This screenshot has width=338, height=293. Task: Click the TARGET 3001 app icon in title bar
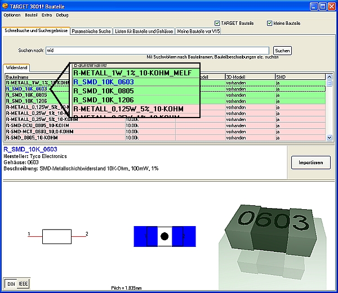[6, 6]
